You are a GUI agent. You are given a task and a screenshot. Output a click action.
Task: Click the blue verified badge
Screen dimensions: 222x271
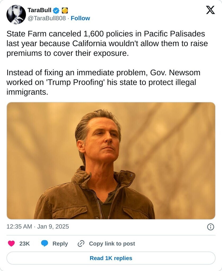56,11
